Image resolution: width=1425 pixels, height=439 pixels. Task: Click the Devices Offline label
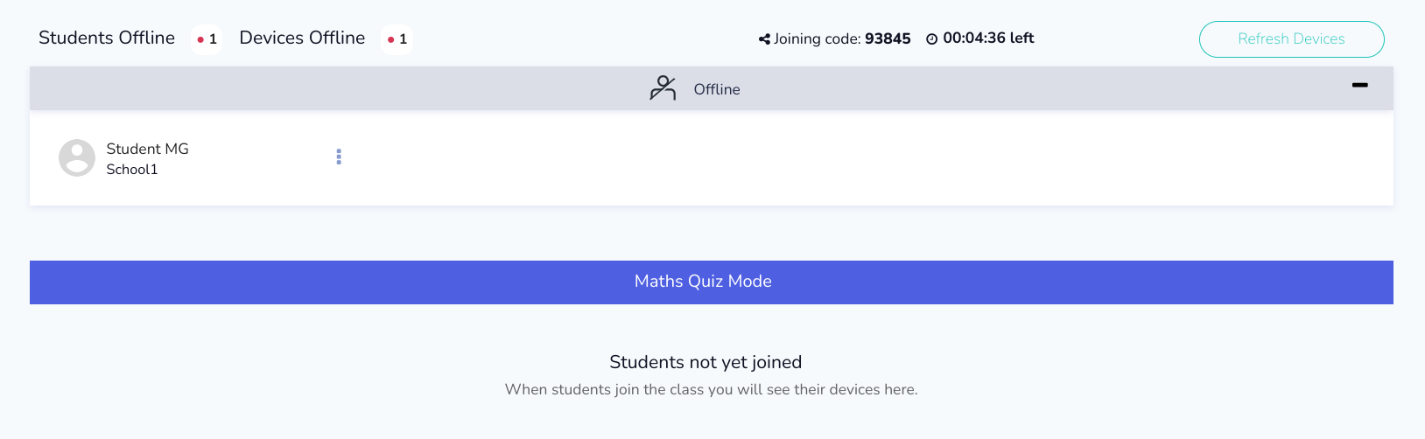(302, 38)
